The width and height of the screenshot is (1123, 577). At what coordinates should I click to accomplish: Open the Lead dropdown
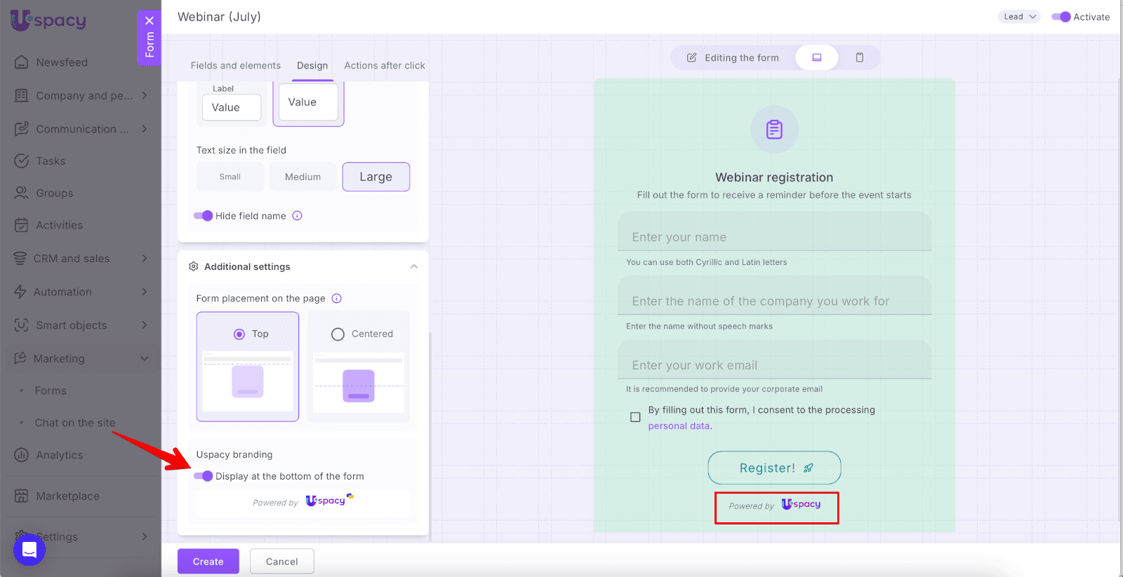[1019, 17]
